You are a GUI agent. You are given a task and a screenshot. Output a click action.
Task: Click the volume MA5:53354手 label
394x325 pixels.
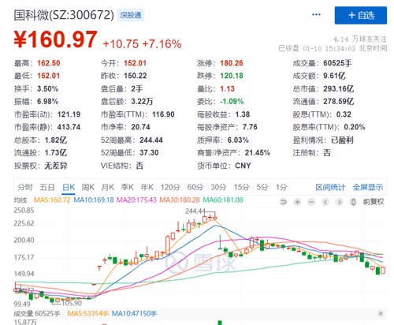pos(88,313)
